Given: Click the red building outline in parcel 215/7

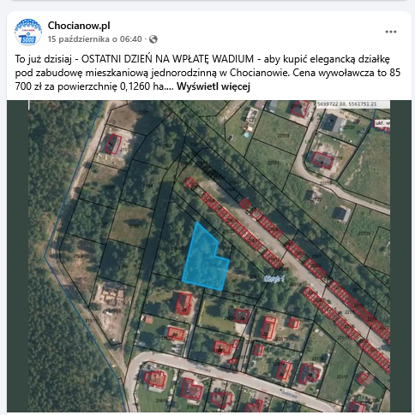Looking at the screenshot, I should click(113, 144).
